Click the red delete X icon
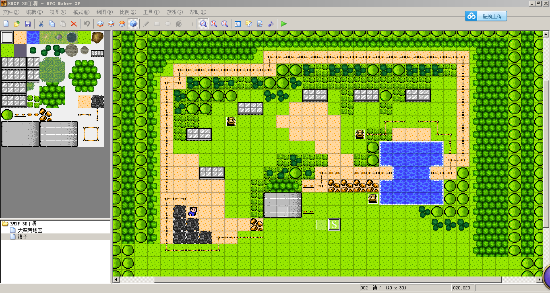The width and height of the screenshot is (550, 293). (x=74, y=24)
